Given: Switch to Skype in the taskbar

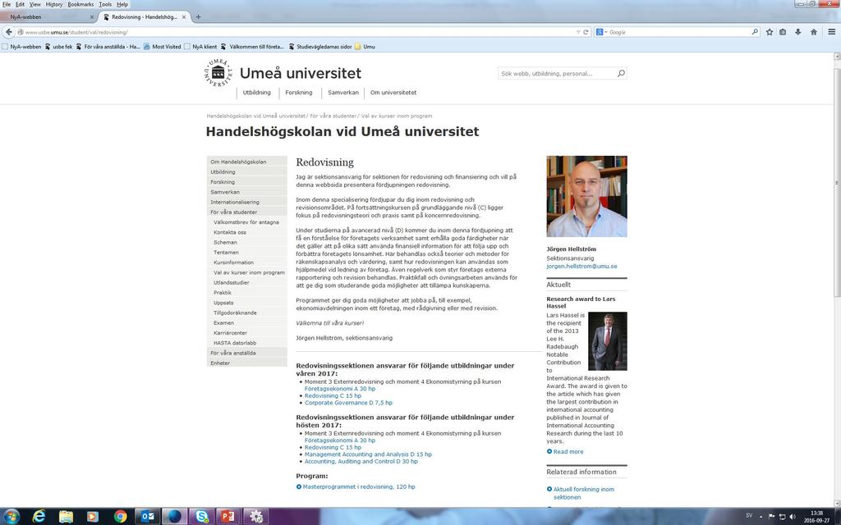Looking at the screenshot, I should (x=202, y=517).
